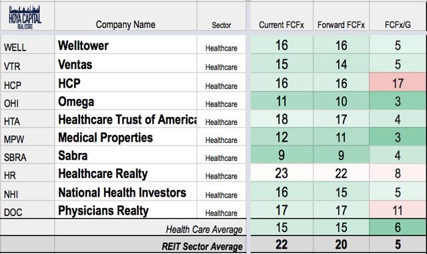Click the Forward FCFx column header
Viewport: 427px width, 254px height.
tap(341, 25)
